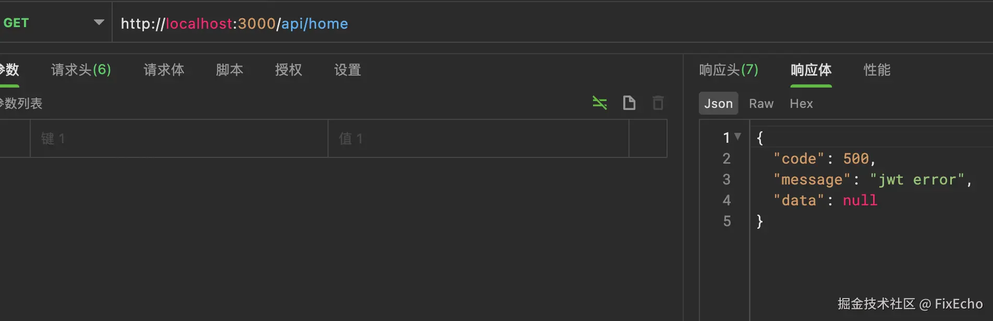Click the "jwt error" message value
The image size is (993, 321).
coord(917,180)
